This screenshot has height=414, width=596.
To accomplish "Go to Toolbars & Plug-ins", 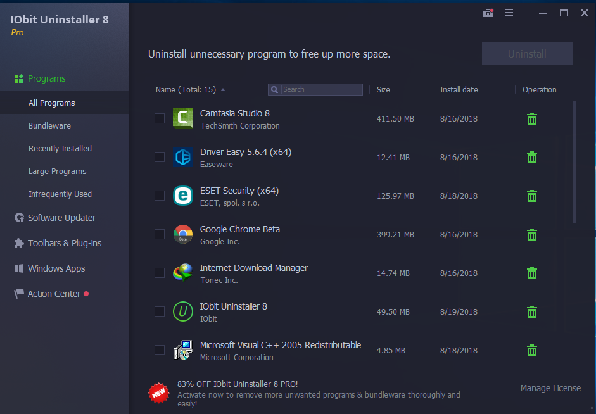I will pos(65,243).
